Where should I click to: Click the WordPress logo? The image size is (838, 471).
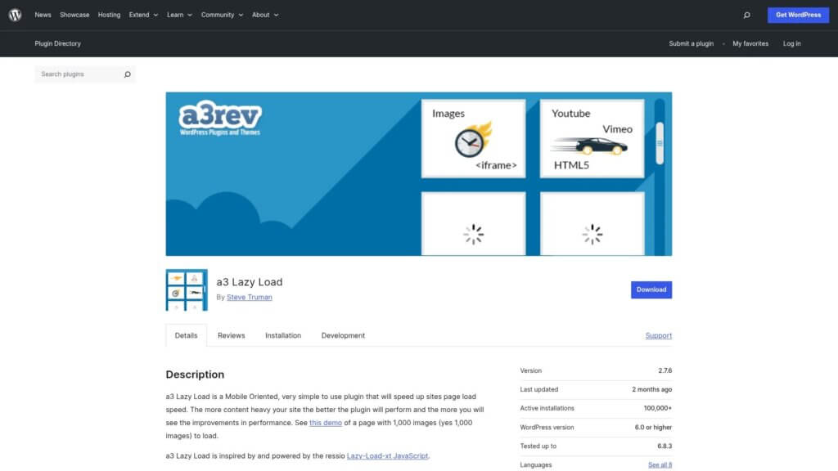click(x=15, y=14)
